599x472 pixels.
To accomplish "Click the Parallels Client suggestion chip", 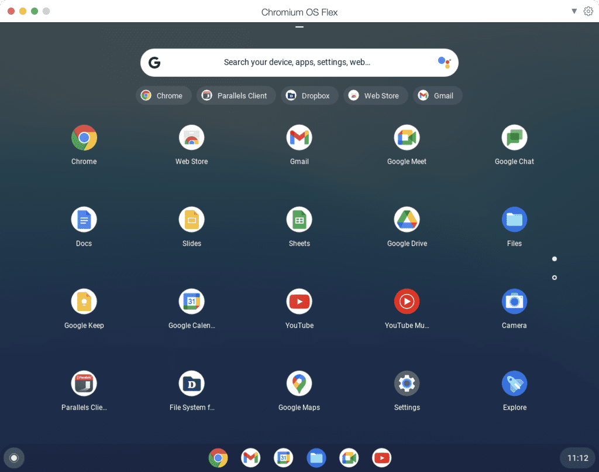I will [x=236, y=95].
